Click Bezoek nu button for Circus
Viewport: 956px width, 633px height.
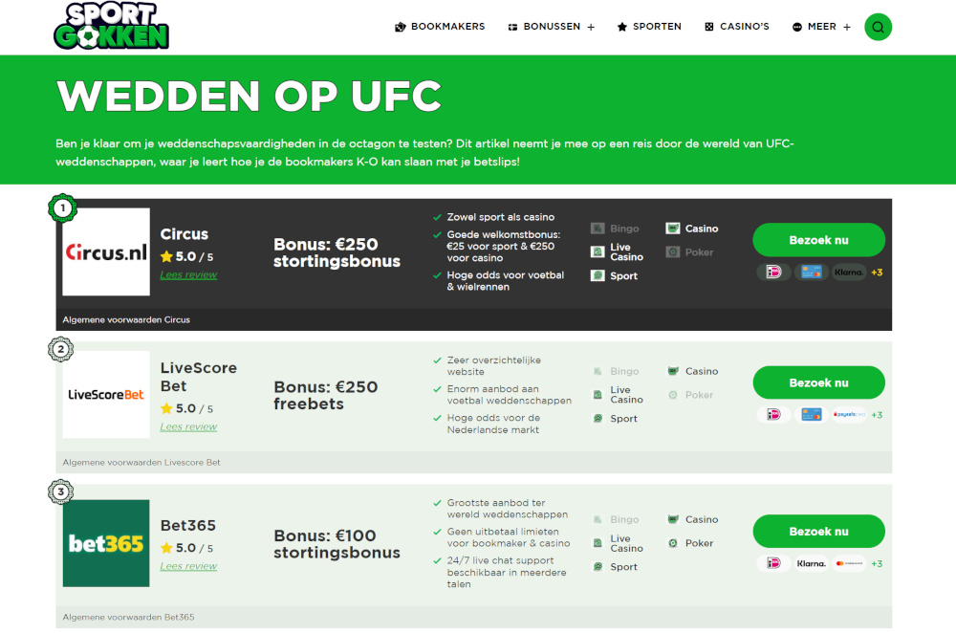click(819, 240)
